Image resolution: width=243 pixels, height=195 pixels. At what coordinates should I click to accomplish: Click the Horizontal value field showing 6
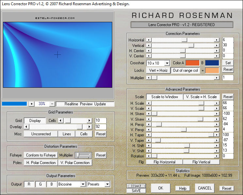228,40
